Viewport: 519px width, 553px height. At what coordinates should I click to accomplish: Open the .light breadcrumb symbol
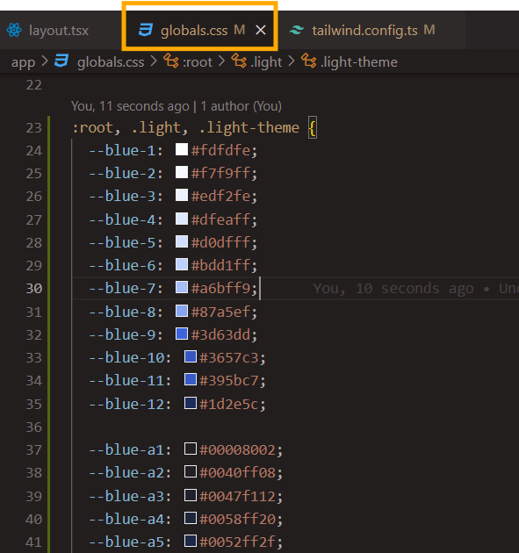[266, 62]
